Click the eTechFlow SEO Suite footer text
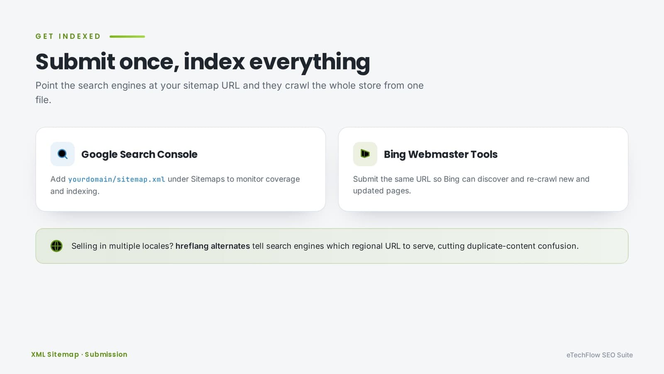 tap(600, 355)
